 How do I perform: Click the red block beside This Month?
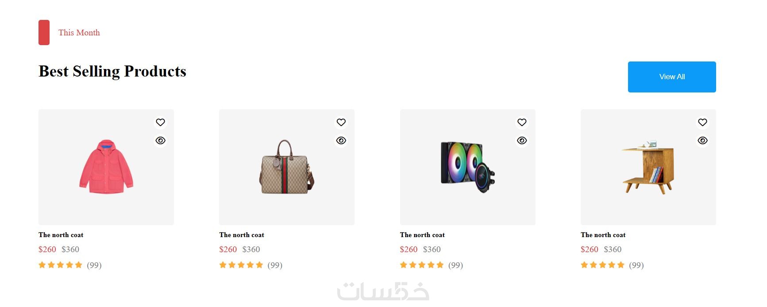point(44,32)
